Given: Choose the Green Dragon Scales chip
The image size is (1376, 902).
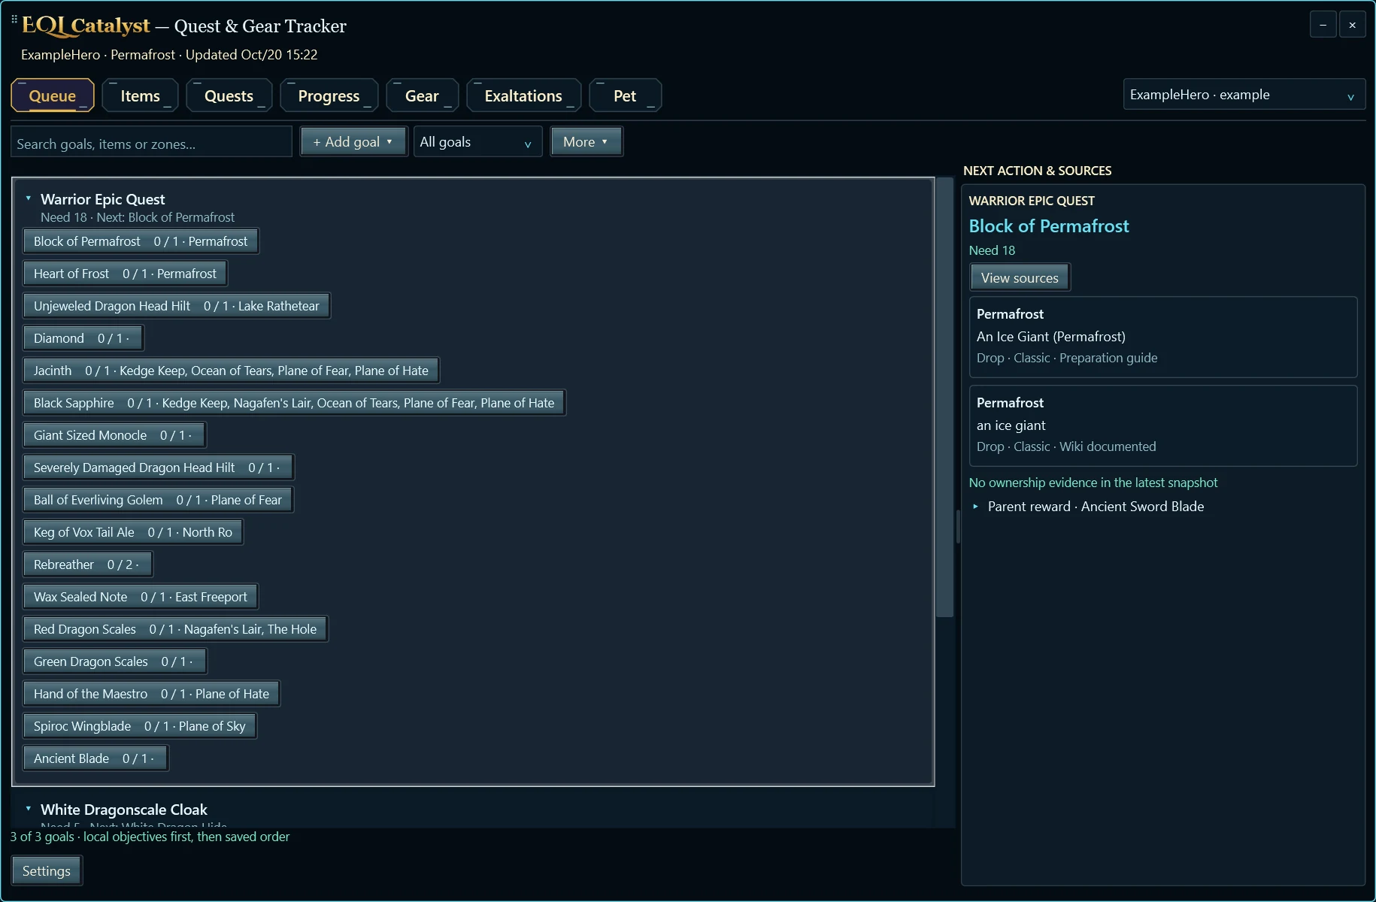Looking at the screenshot, I should [114, 661].
